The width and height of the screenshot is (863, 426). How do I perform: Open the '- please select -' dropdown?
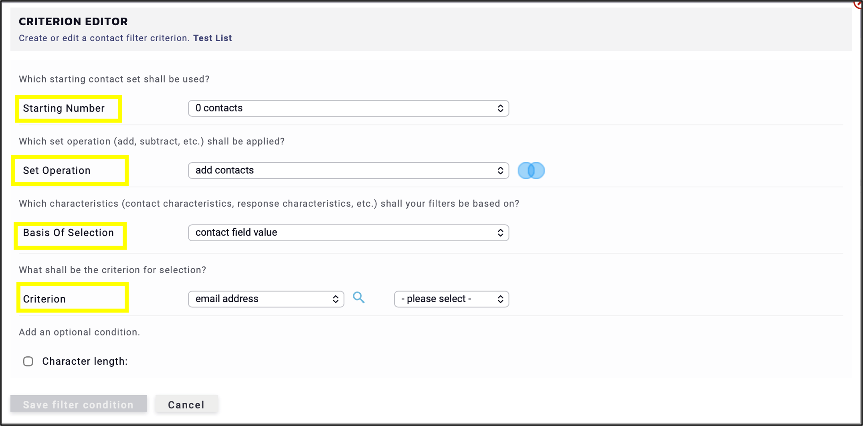[451, 299]
